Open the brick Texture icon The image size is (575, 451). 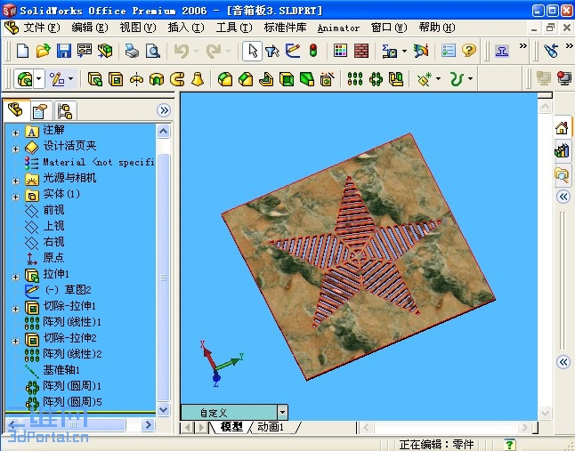tap(361, 51)
